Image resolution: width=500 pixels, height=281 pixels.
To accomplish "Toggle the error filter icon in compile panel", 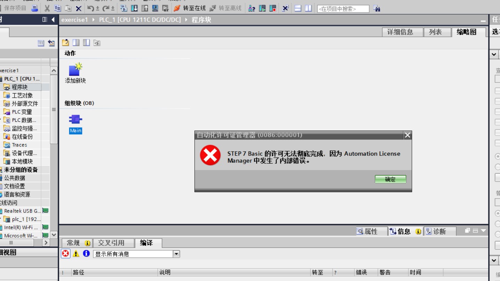I will point(65,254).
